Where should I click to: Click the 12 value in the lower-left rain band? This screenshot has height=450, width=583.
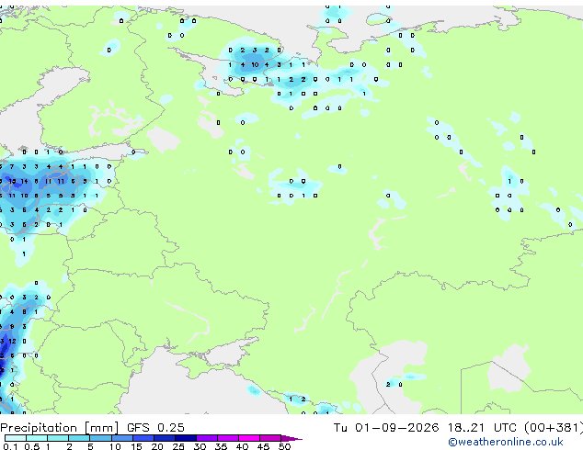12,341
